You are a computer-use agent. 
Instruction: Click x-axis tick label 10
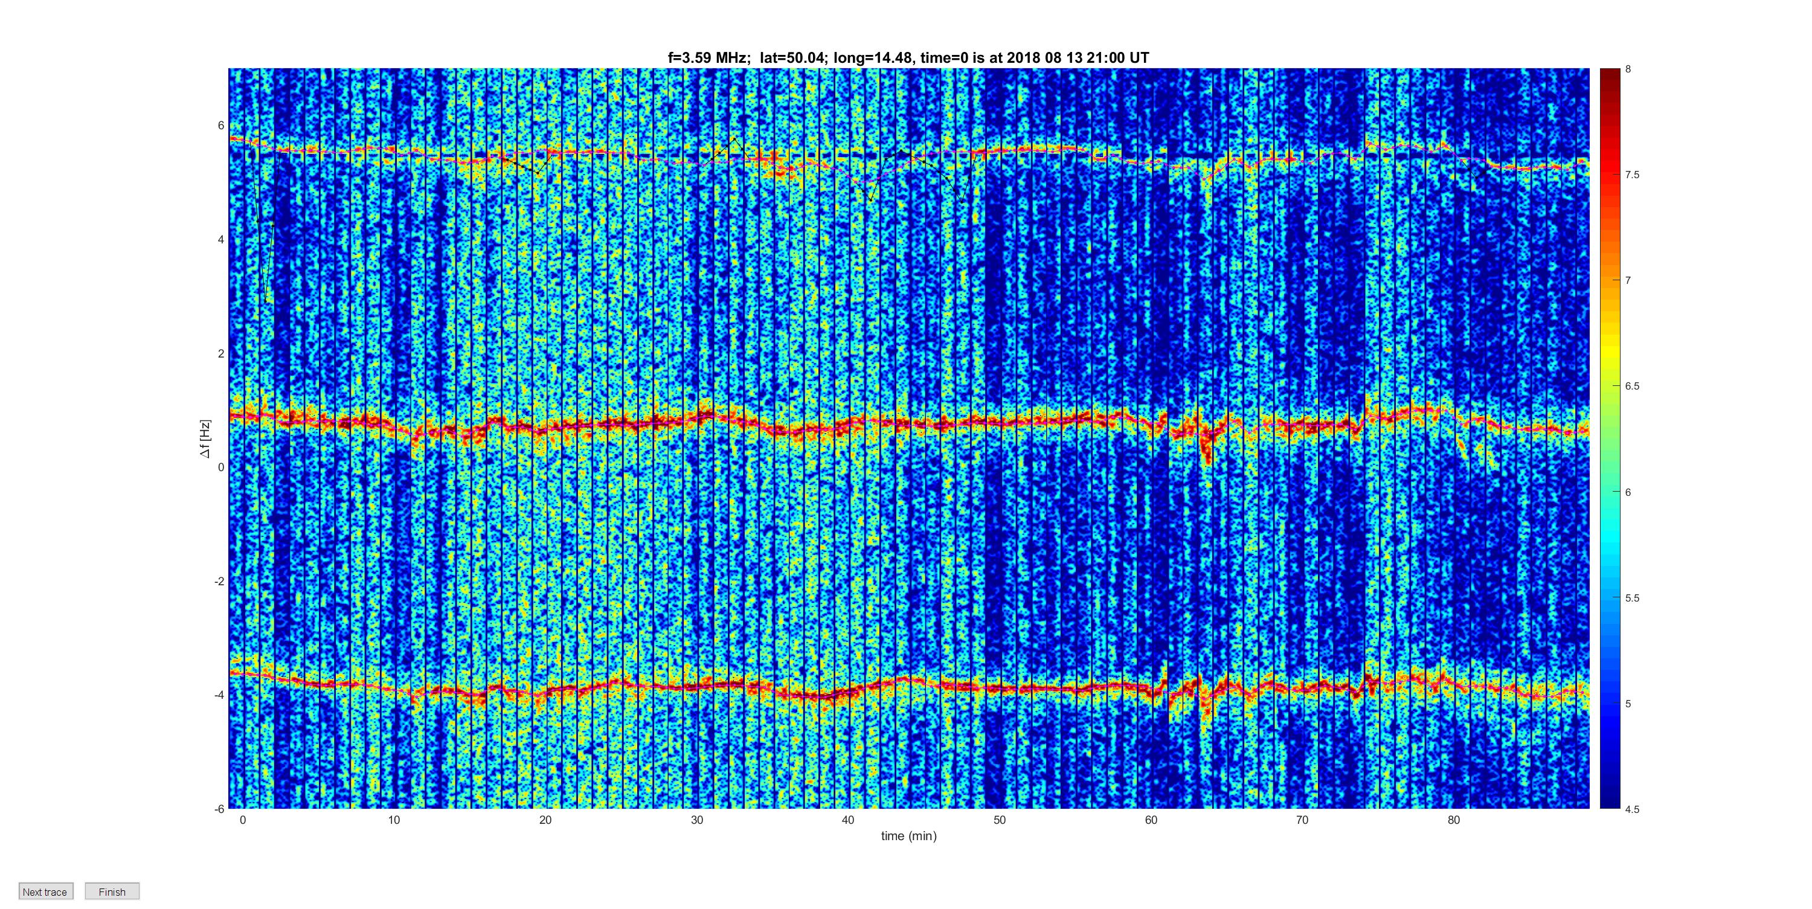coord(394,820)
